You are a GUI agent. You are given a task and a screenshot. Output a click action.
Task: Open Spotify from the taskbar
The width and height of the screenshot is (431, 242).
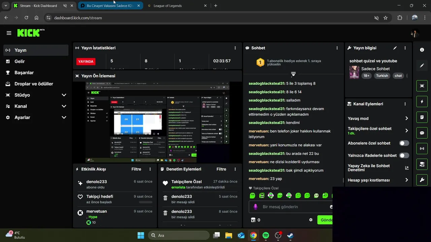tap(266, 235)
